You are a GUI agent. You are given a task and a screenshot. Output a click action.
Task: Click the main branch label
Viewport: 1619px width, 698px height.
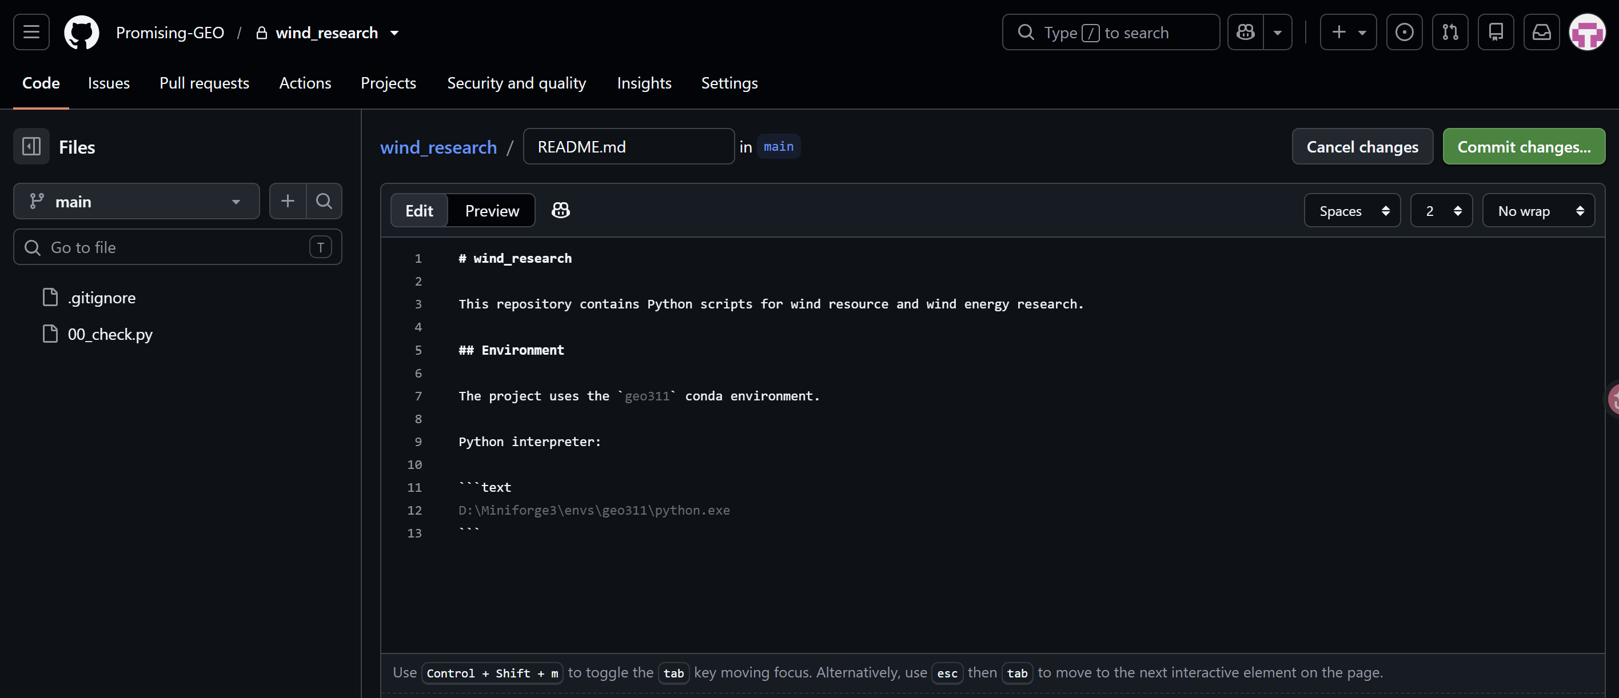pos(779,146)
